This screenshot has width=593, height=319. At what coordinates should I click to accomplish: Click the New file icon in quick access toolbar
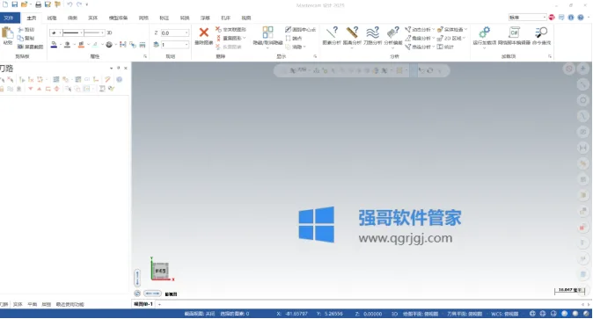click(x=5, y=4)
